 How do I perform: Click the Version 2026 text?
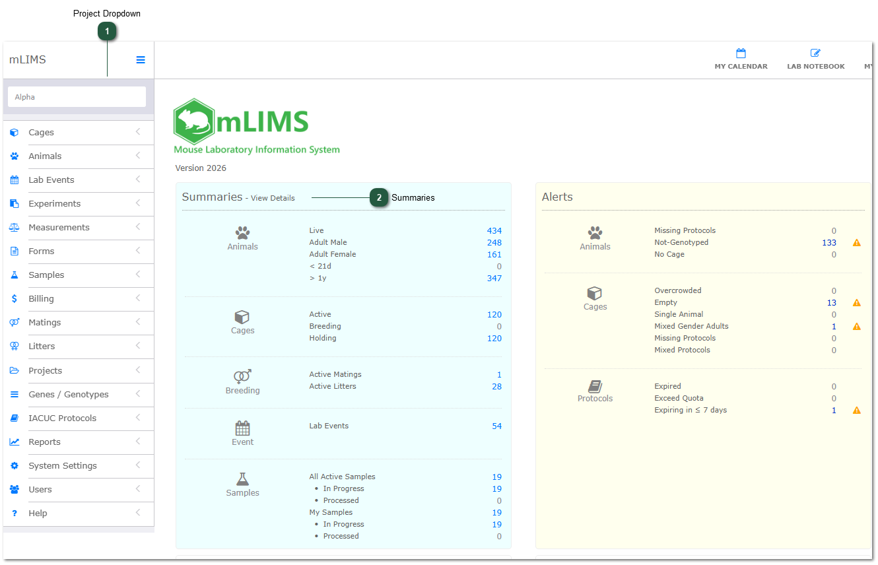[201, 168]
